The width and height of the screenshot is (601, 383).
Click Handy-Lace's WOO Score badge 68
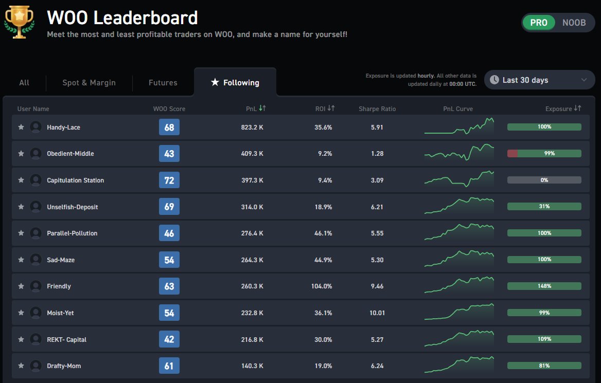pyautogui.click(x=169, y=127)
